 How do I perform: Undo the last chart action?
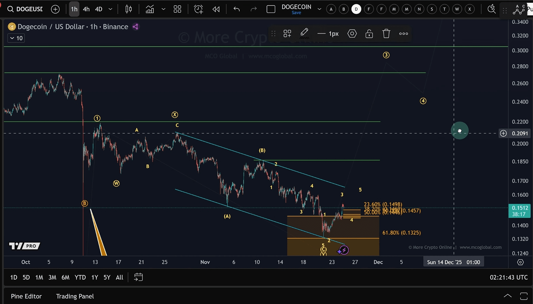click(237, 9)
